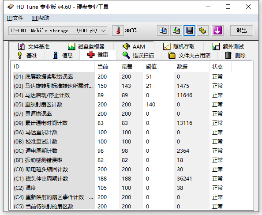262x215 pixels.
Task: Sort by the 状态 column header
Action: click(x=221, y=67)
